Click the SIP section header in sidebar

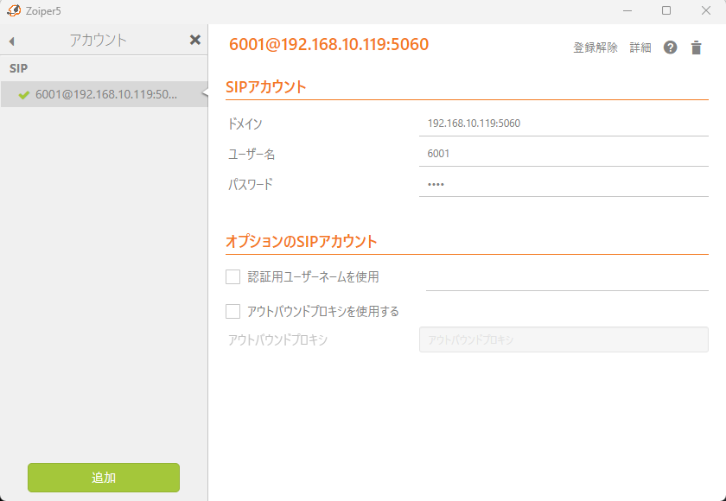(x=20, y=67)
